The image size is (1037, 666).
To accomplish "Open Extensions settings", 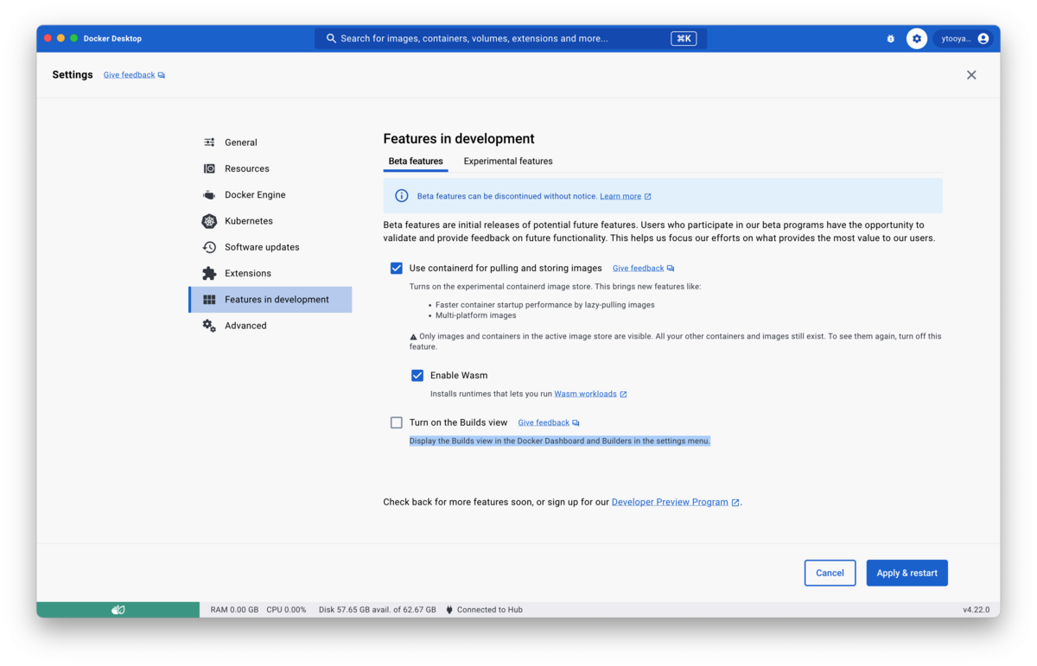I will click(270, 273).
